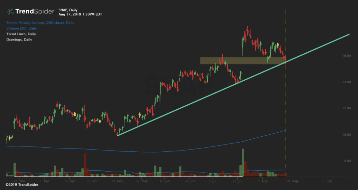Click the tallest red volume bar
Image resolution: width=358 pixels, height=190 pixels.
(x=85, y=164)
